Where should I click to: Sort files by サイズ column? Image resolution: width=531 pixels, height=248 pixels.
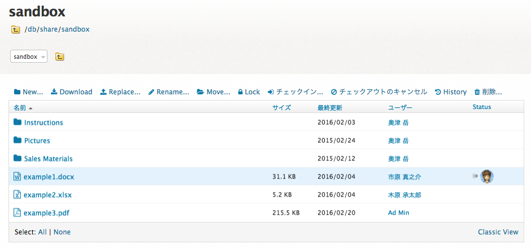coord(282,108)
